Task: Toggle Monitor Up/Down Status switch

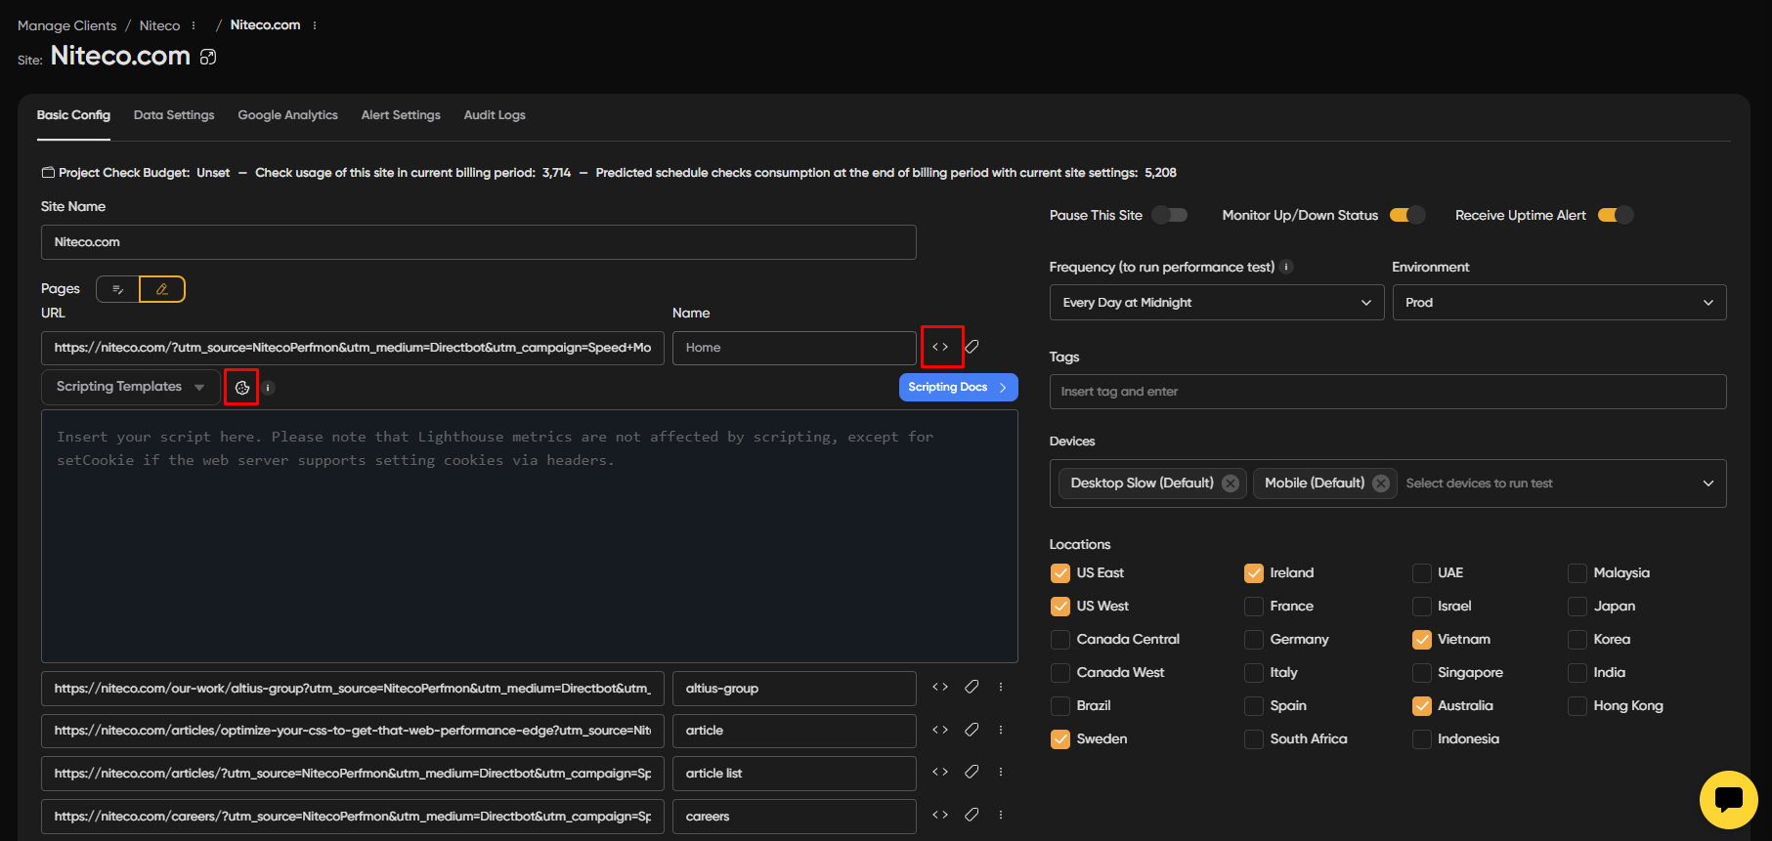Action: 1407,215
